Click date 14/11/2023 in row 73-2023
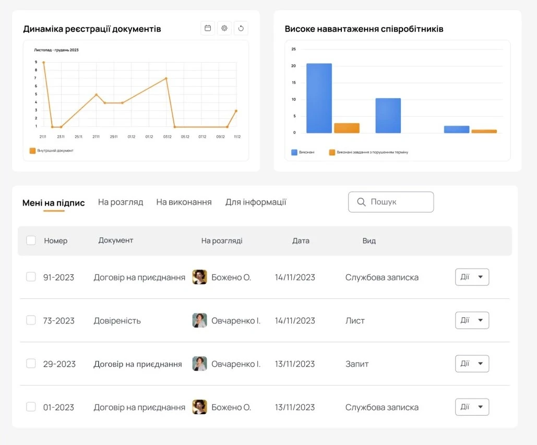The image size is (537, 445). pyautogui.click(x=295, y=321)
